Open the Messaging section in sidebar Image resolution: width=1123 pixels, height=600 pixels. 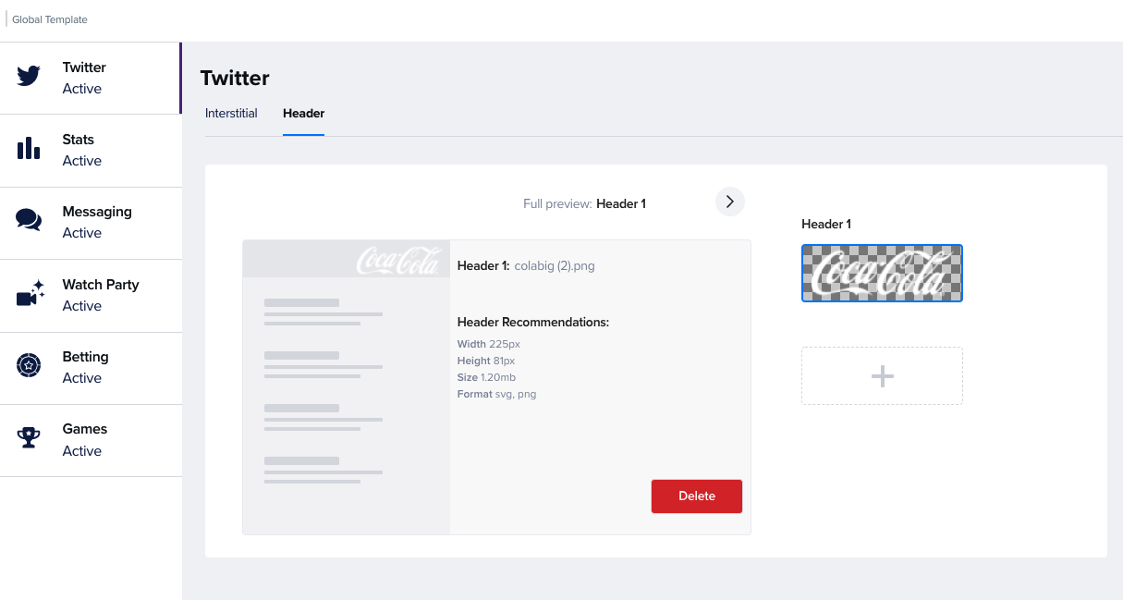(91, 222)
